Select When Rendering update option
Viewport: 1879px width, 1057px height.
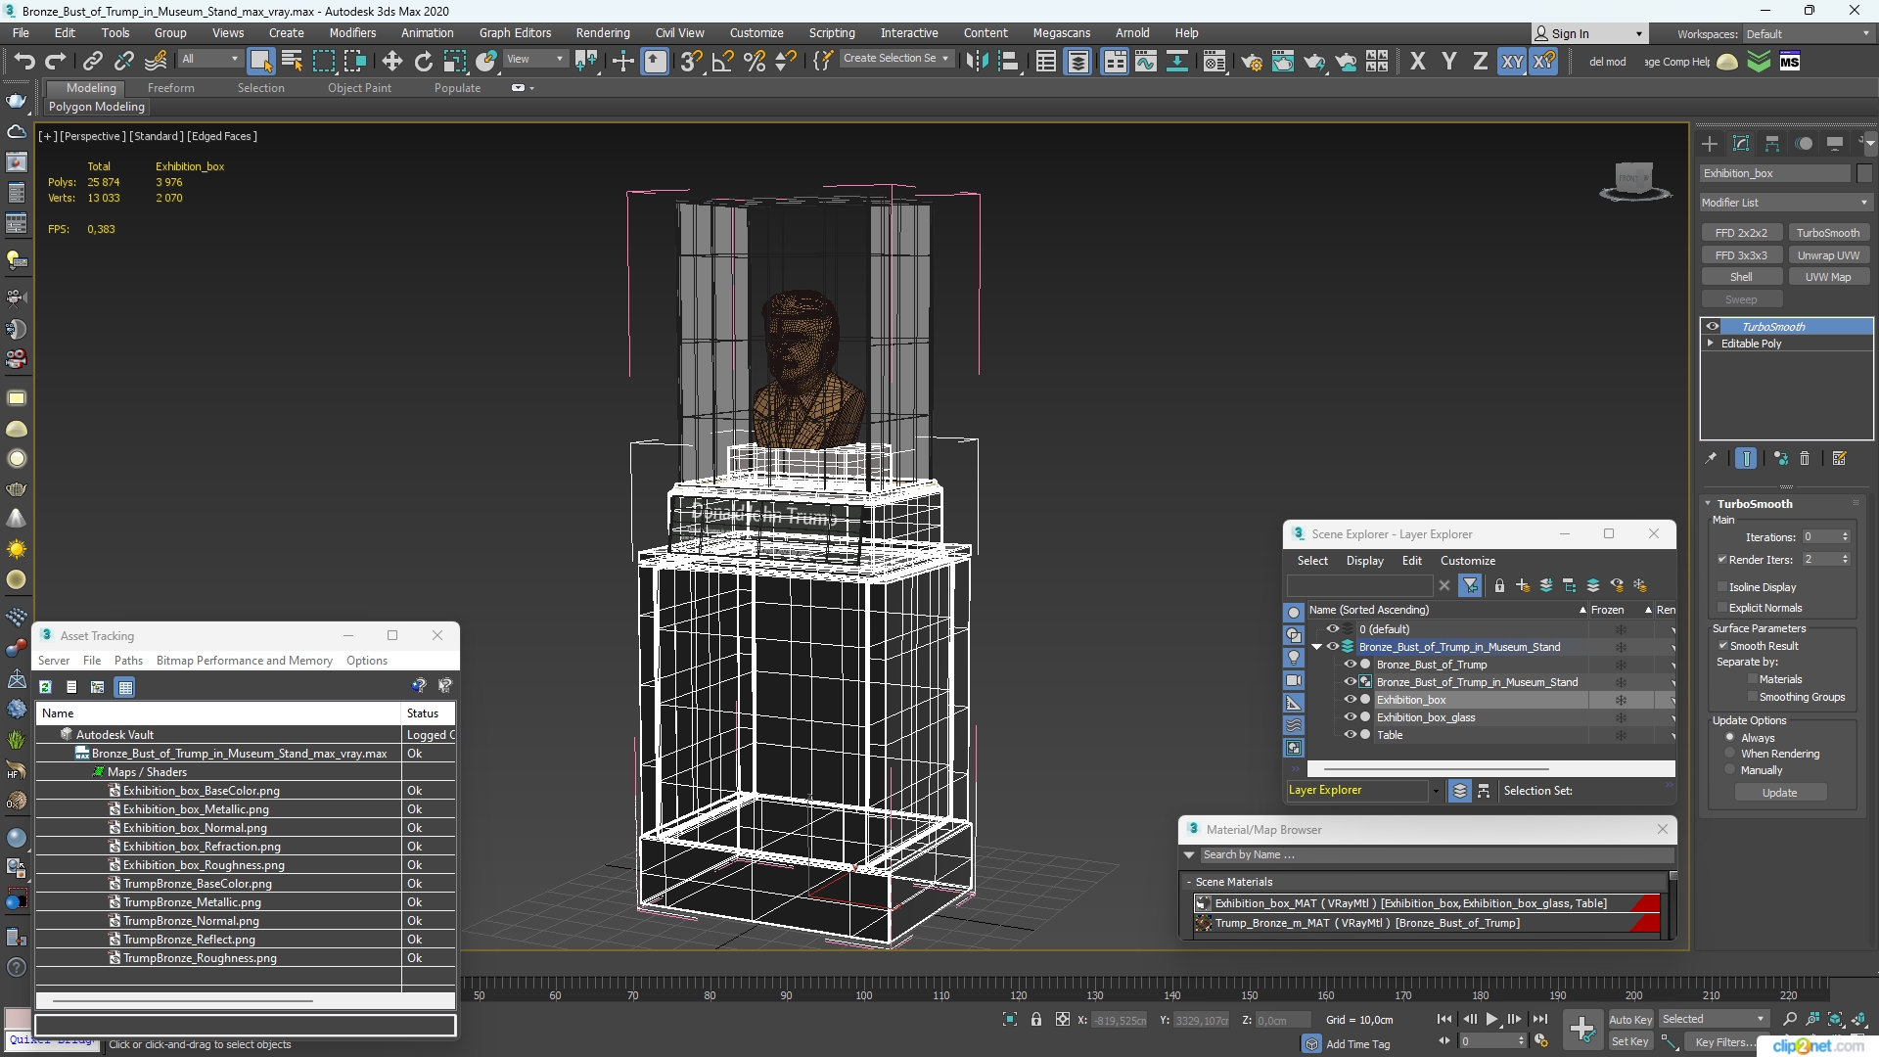coord(1730,754)
